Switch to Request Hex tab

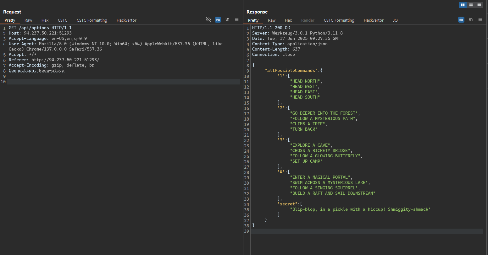45,20
